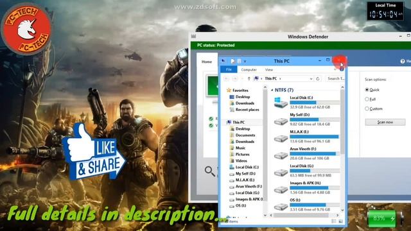Select Downloads under Favorites
Viewport: 411px width, 231px height.
click(x=245, y=103)
